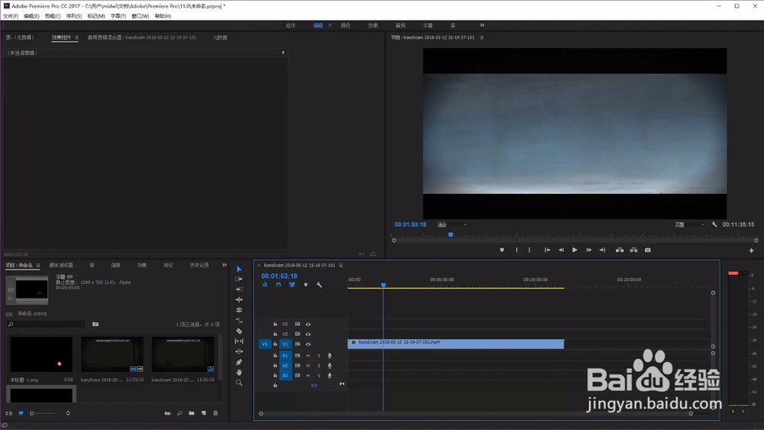Open program monitor settings wrench

tap(714, 225)
